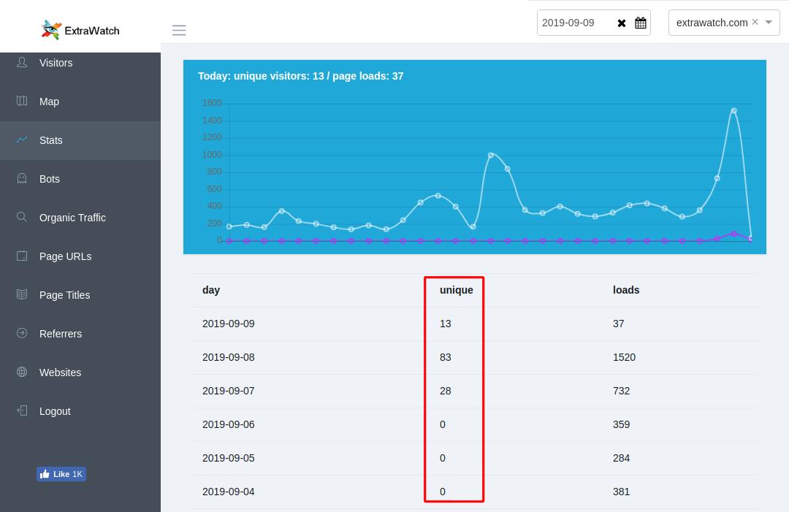789x512 pixels.
Task: Click the unique value 28
Action: pyautogui.click(x=446, y=391)
